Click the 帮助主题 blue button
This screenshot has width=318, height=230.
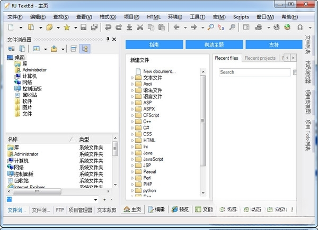pyautogui.click(x=214, y=45)
